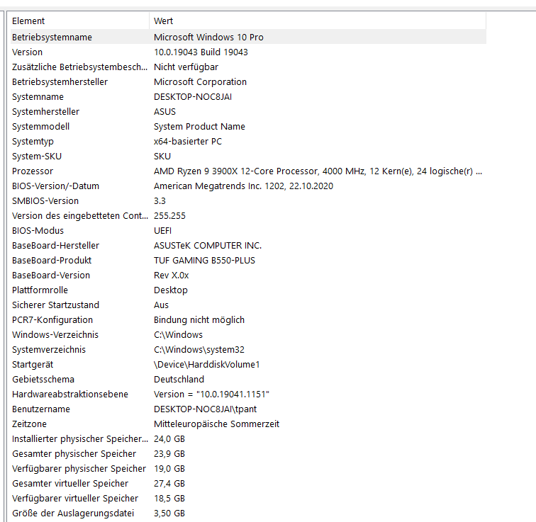
Task: Click the Bindung nicht möglich value
Action: [199, 320]
